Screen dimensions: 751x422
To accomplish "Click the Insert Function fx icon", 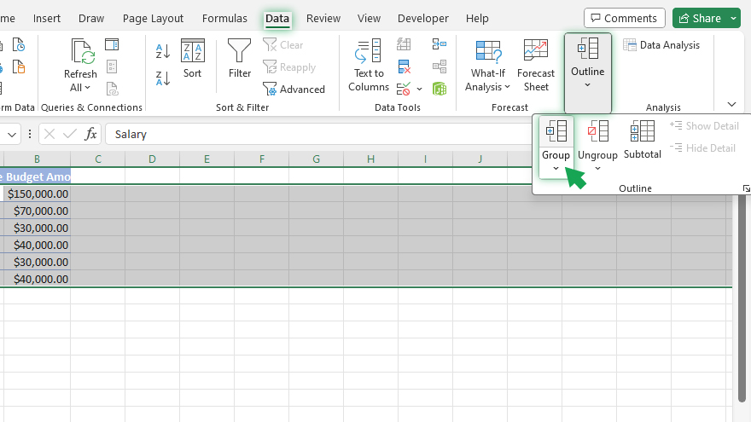I will [x=90, y=134].
